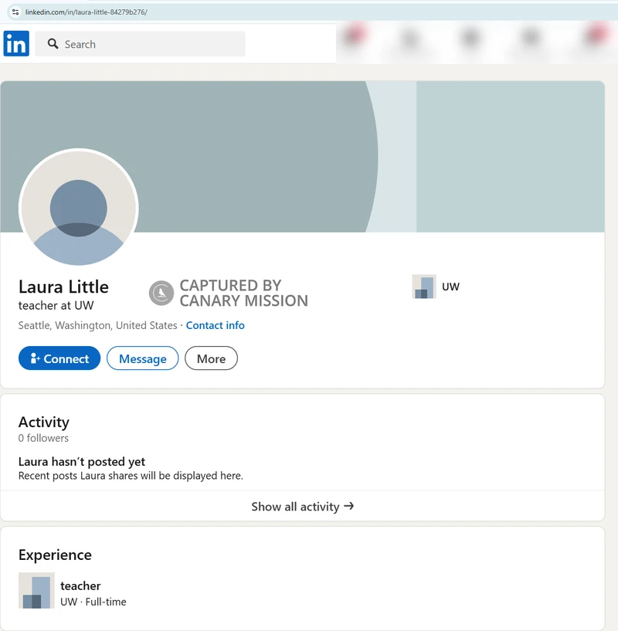Select the Experience section heading
Image resolution: width=618 pixels, height=631 pixels.
[x=55, y=555]
